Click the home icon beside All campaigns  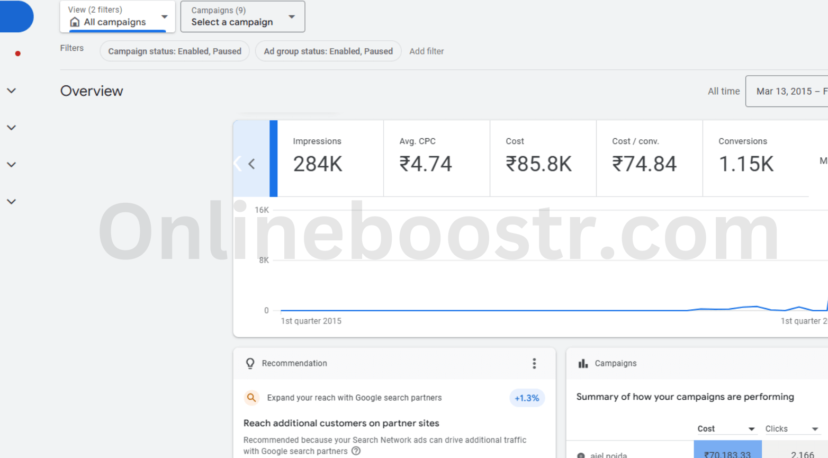[x=75, y=22]
